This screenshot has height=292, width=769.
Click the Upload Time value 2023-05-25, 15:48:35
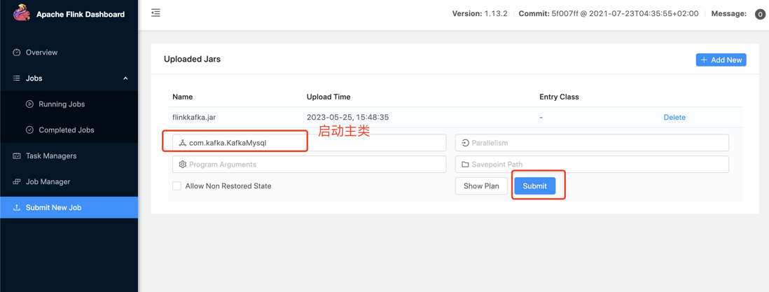tap(347, 118)
